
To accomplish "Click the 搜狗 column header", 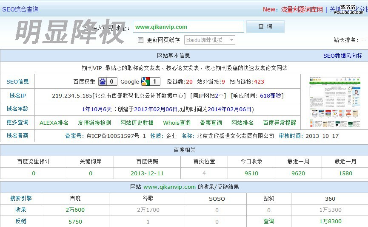I will point(269,199).
